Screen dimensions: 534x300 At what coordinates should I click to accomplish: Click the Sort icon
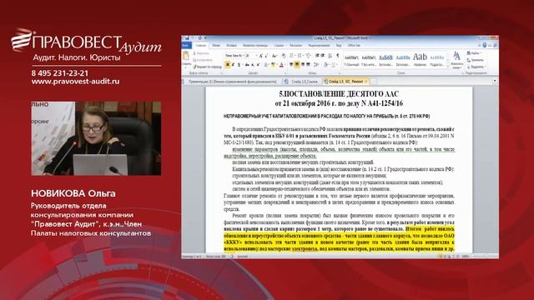tap(330, 56)
